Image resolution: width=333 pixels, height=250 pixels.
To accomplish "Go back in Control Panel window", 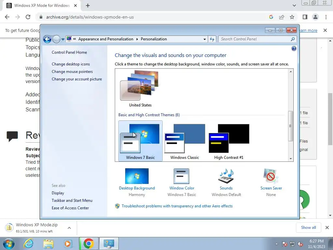I will pyautogui.click(x=47, y=39).
